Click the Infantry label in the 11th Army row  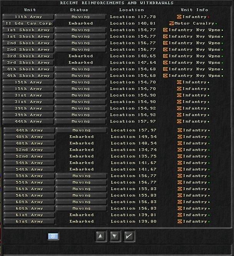point(194,17)
